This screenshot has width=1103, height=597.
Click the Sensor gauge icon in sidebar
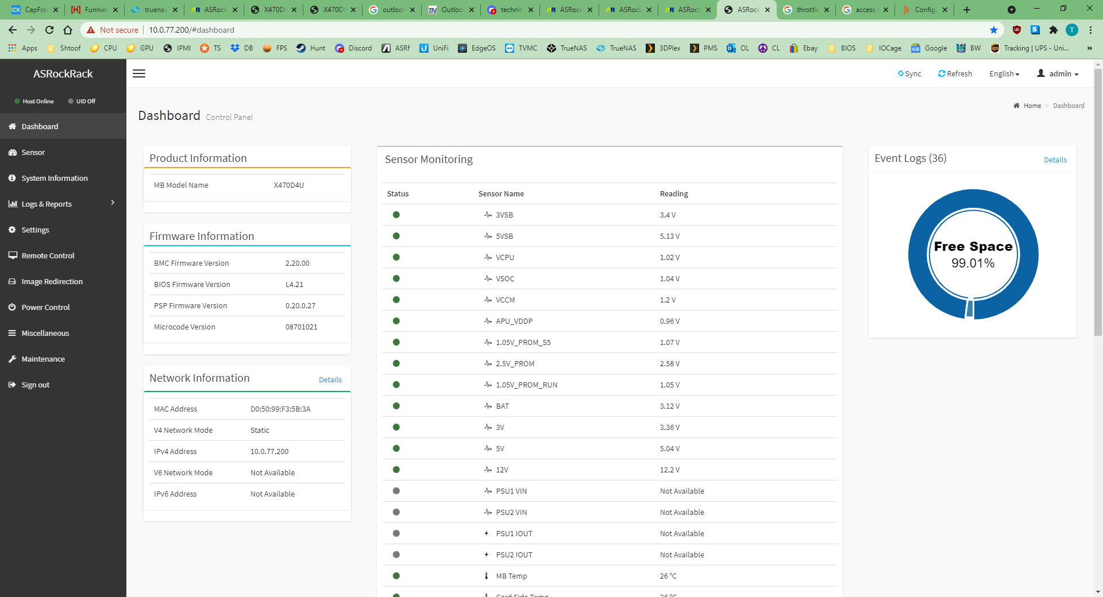point(12,152)
